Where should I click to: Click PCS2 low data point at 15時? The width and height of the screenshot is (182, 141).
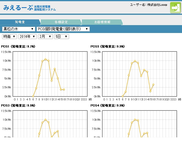point(150,91)
